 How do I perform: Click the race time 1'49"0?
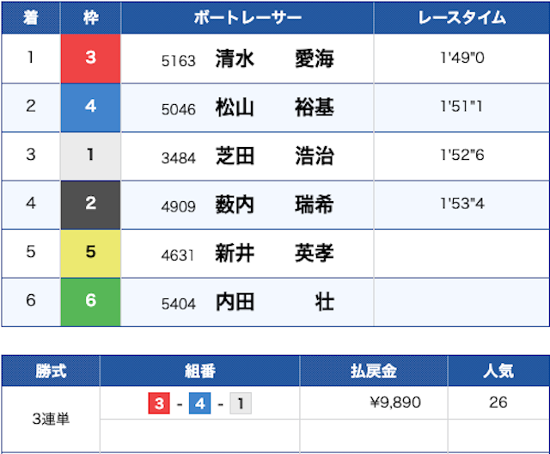[461, 59]
